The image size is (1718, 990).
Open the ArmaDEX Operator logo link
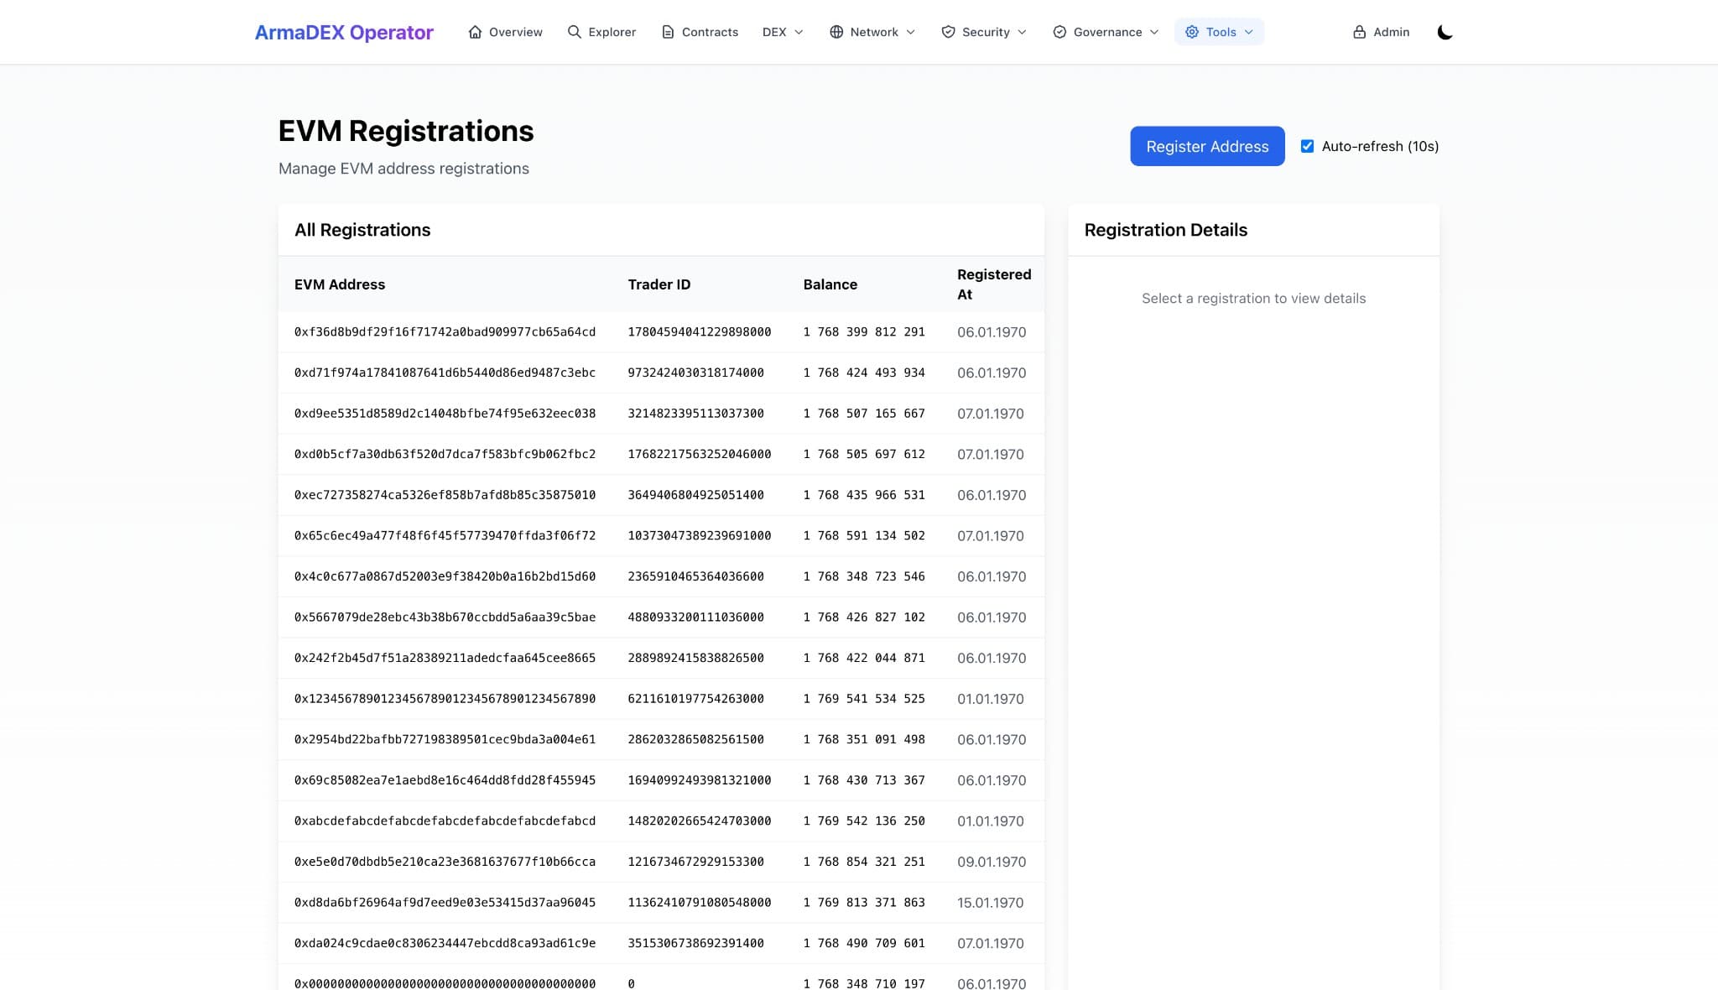(x=344, y=32)
